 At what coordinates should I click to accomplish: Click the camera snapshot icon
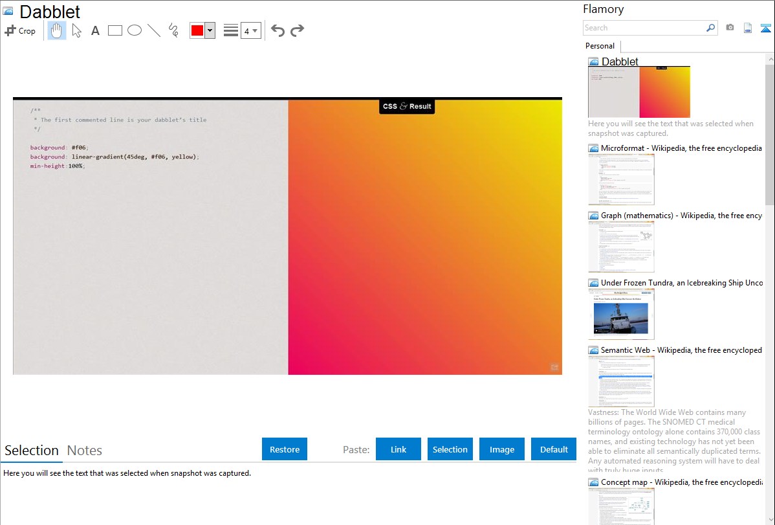coord(730,28)
